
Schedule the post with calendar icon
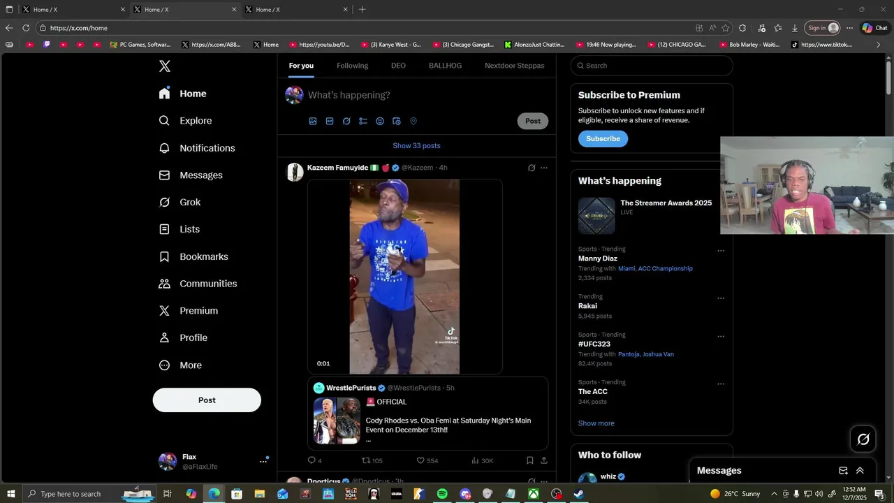pyautogui.click(x=397, y=121)
